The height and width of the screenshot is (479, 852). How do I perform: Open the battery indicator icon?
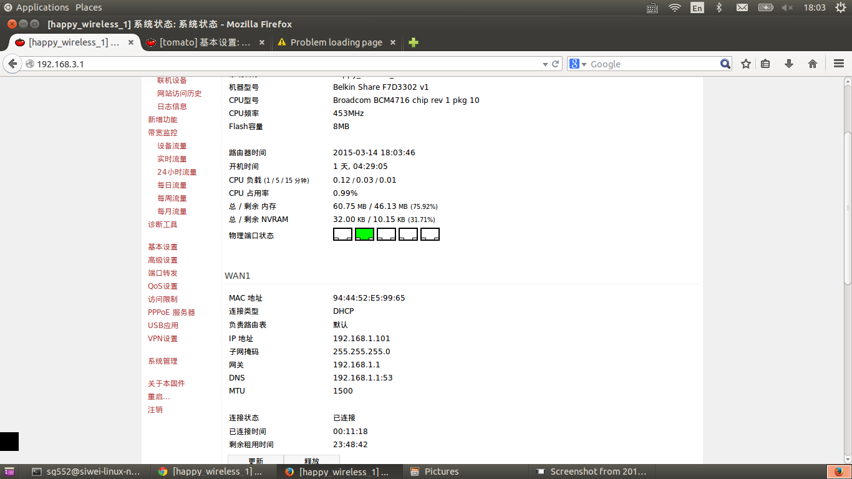coord(766,7)
